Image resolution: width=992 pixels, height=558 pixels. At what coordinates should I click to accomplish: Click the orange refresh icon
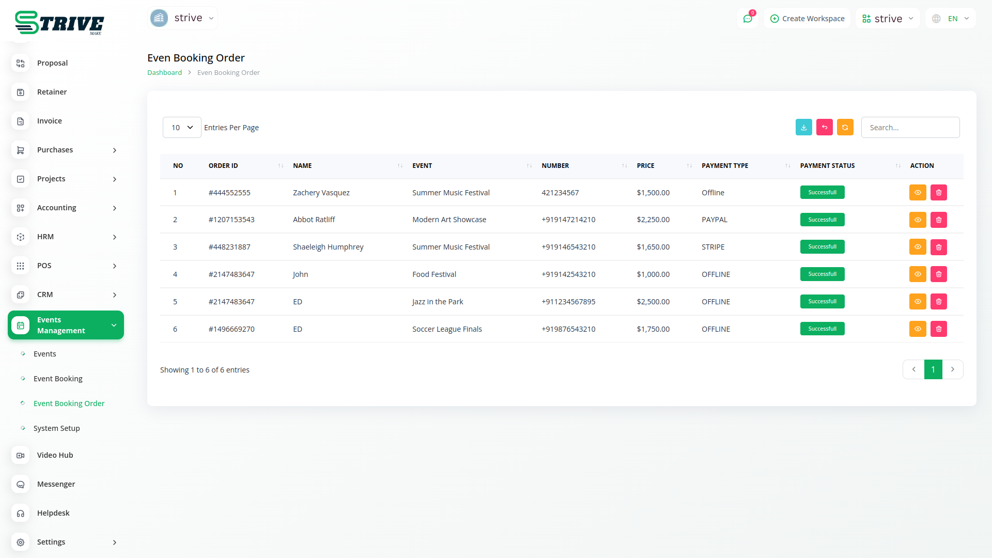[845, 127]
